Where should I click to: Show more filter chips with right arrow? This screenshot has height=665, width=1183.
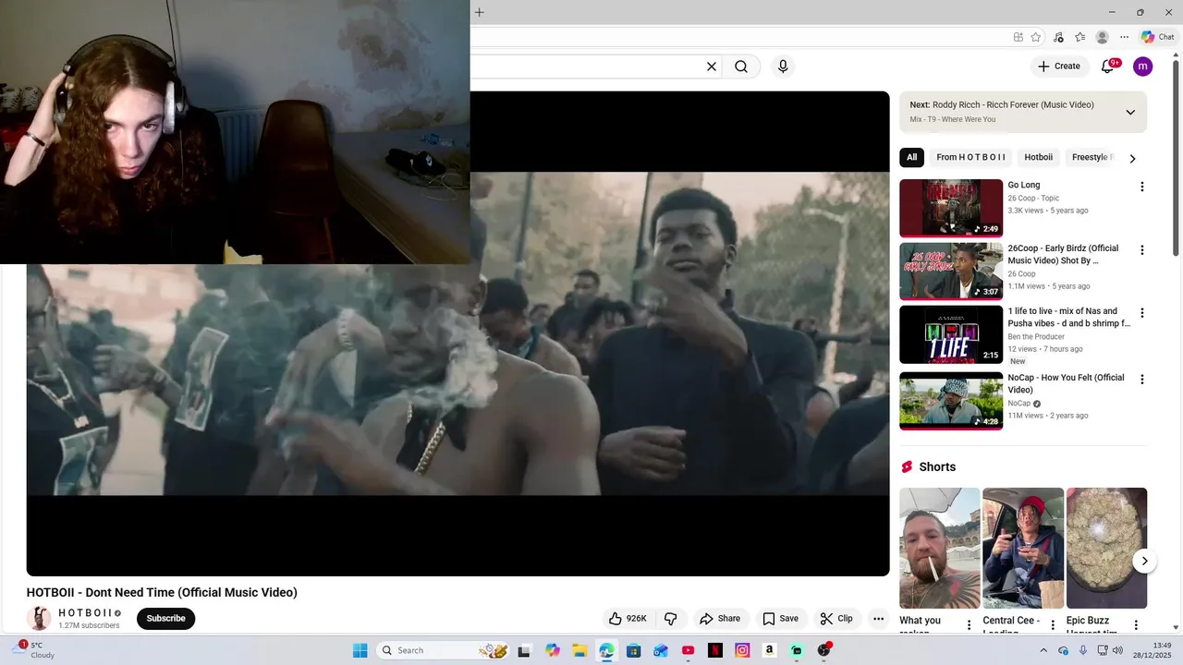coord(1132,158)
